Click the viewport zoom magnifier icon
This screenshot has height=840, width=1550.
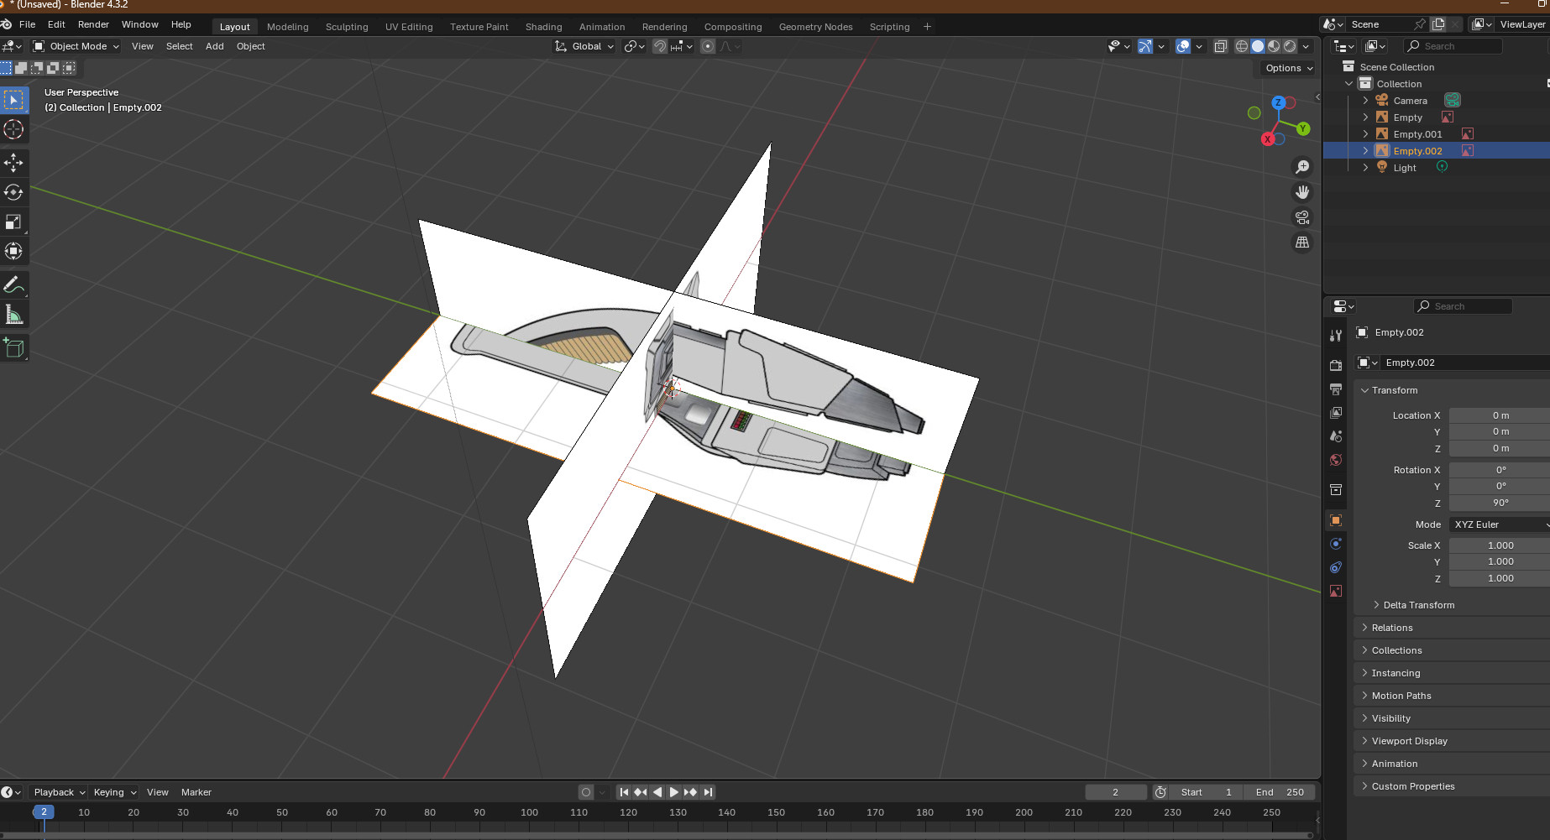click(1302, 167)
